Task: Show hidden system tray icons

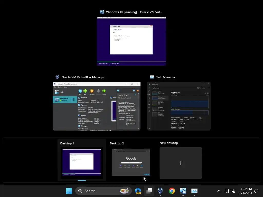Action: [219, 191]
